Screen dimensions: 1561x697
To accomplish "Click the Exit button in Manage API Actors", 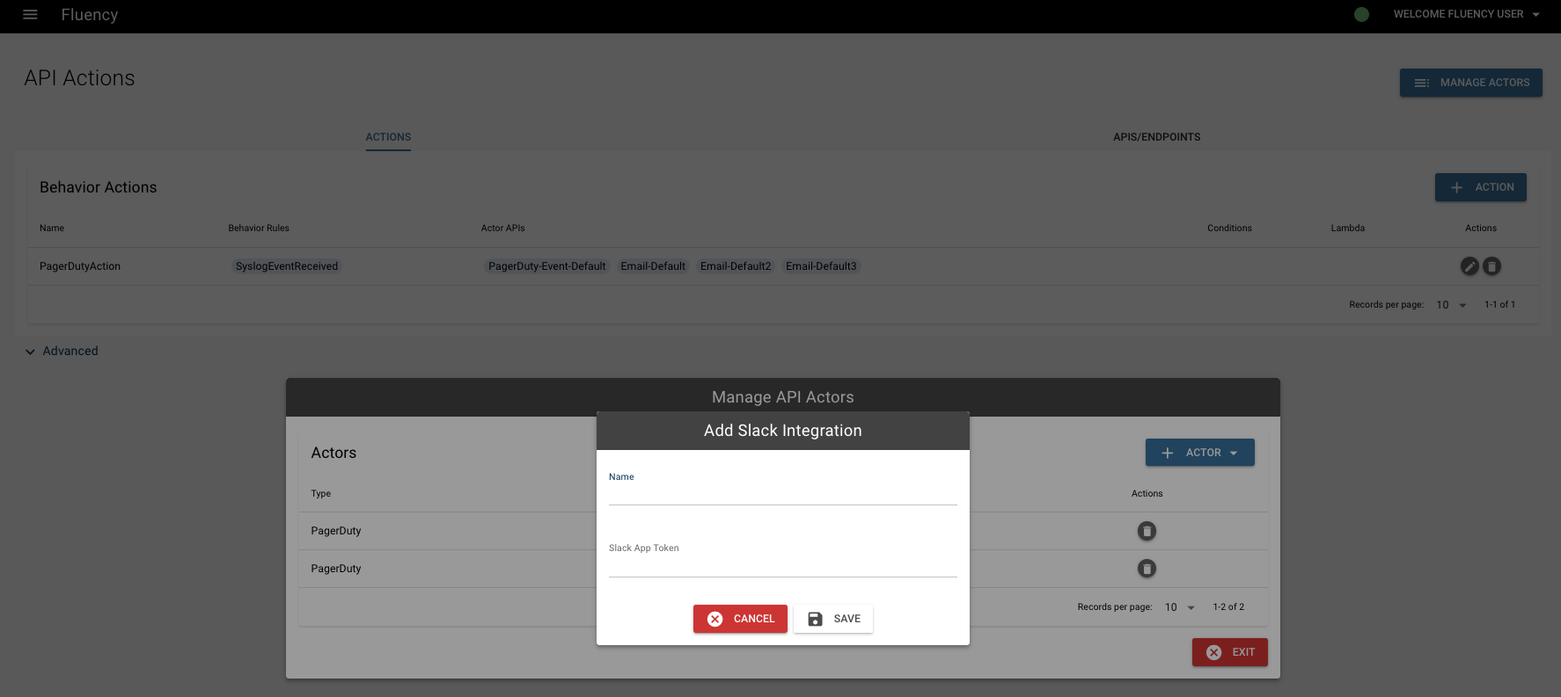I will click(1229, 652).
